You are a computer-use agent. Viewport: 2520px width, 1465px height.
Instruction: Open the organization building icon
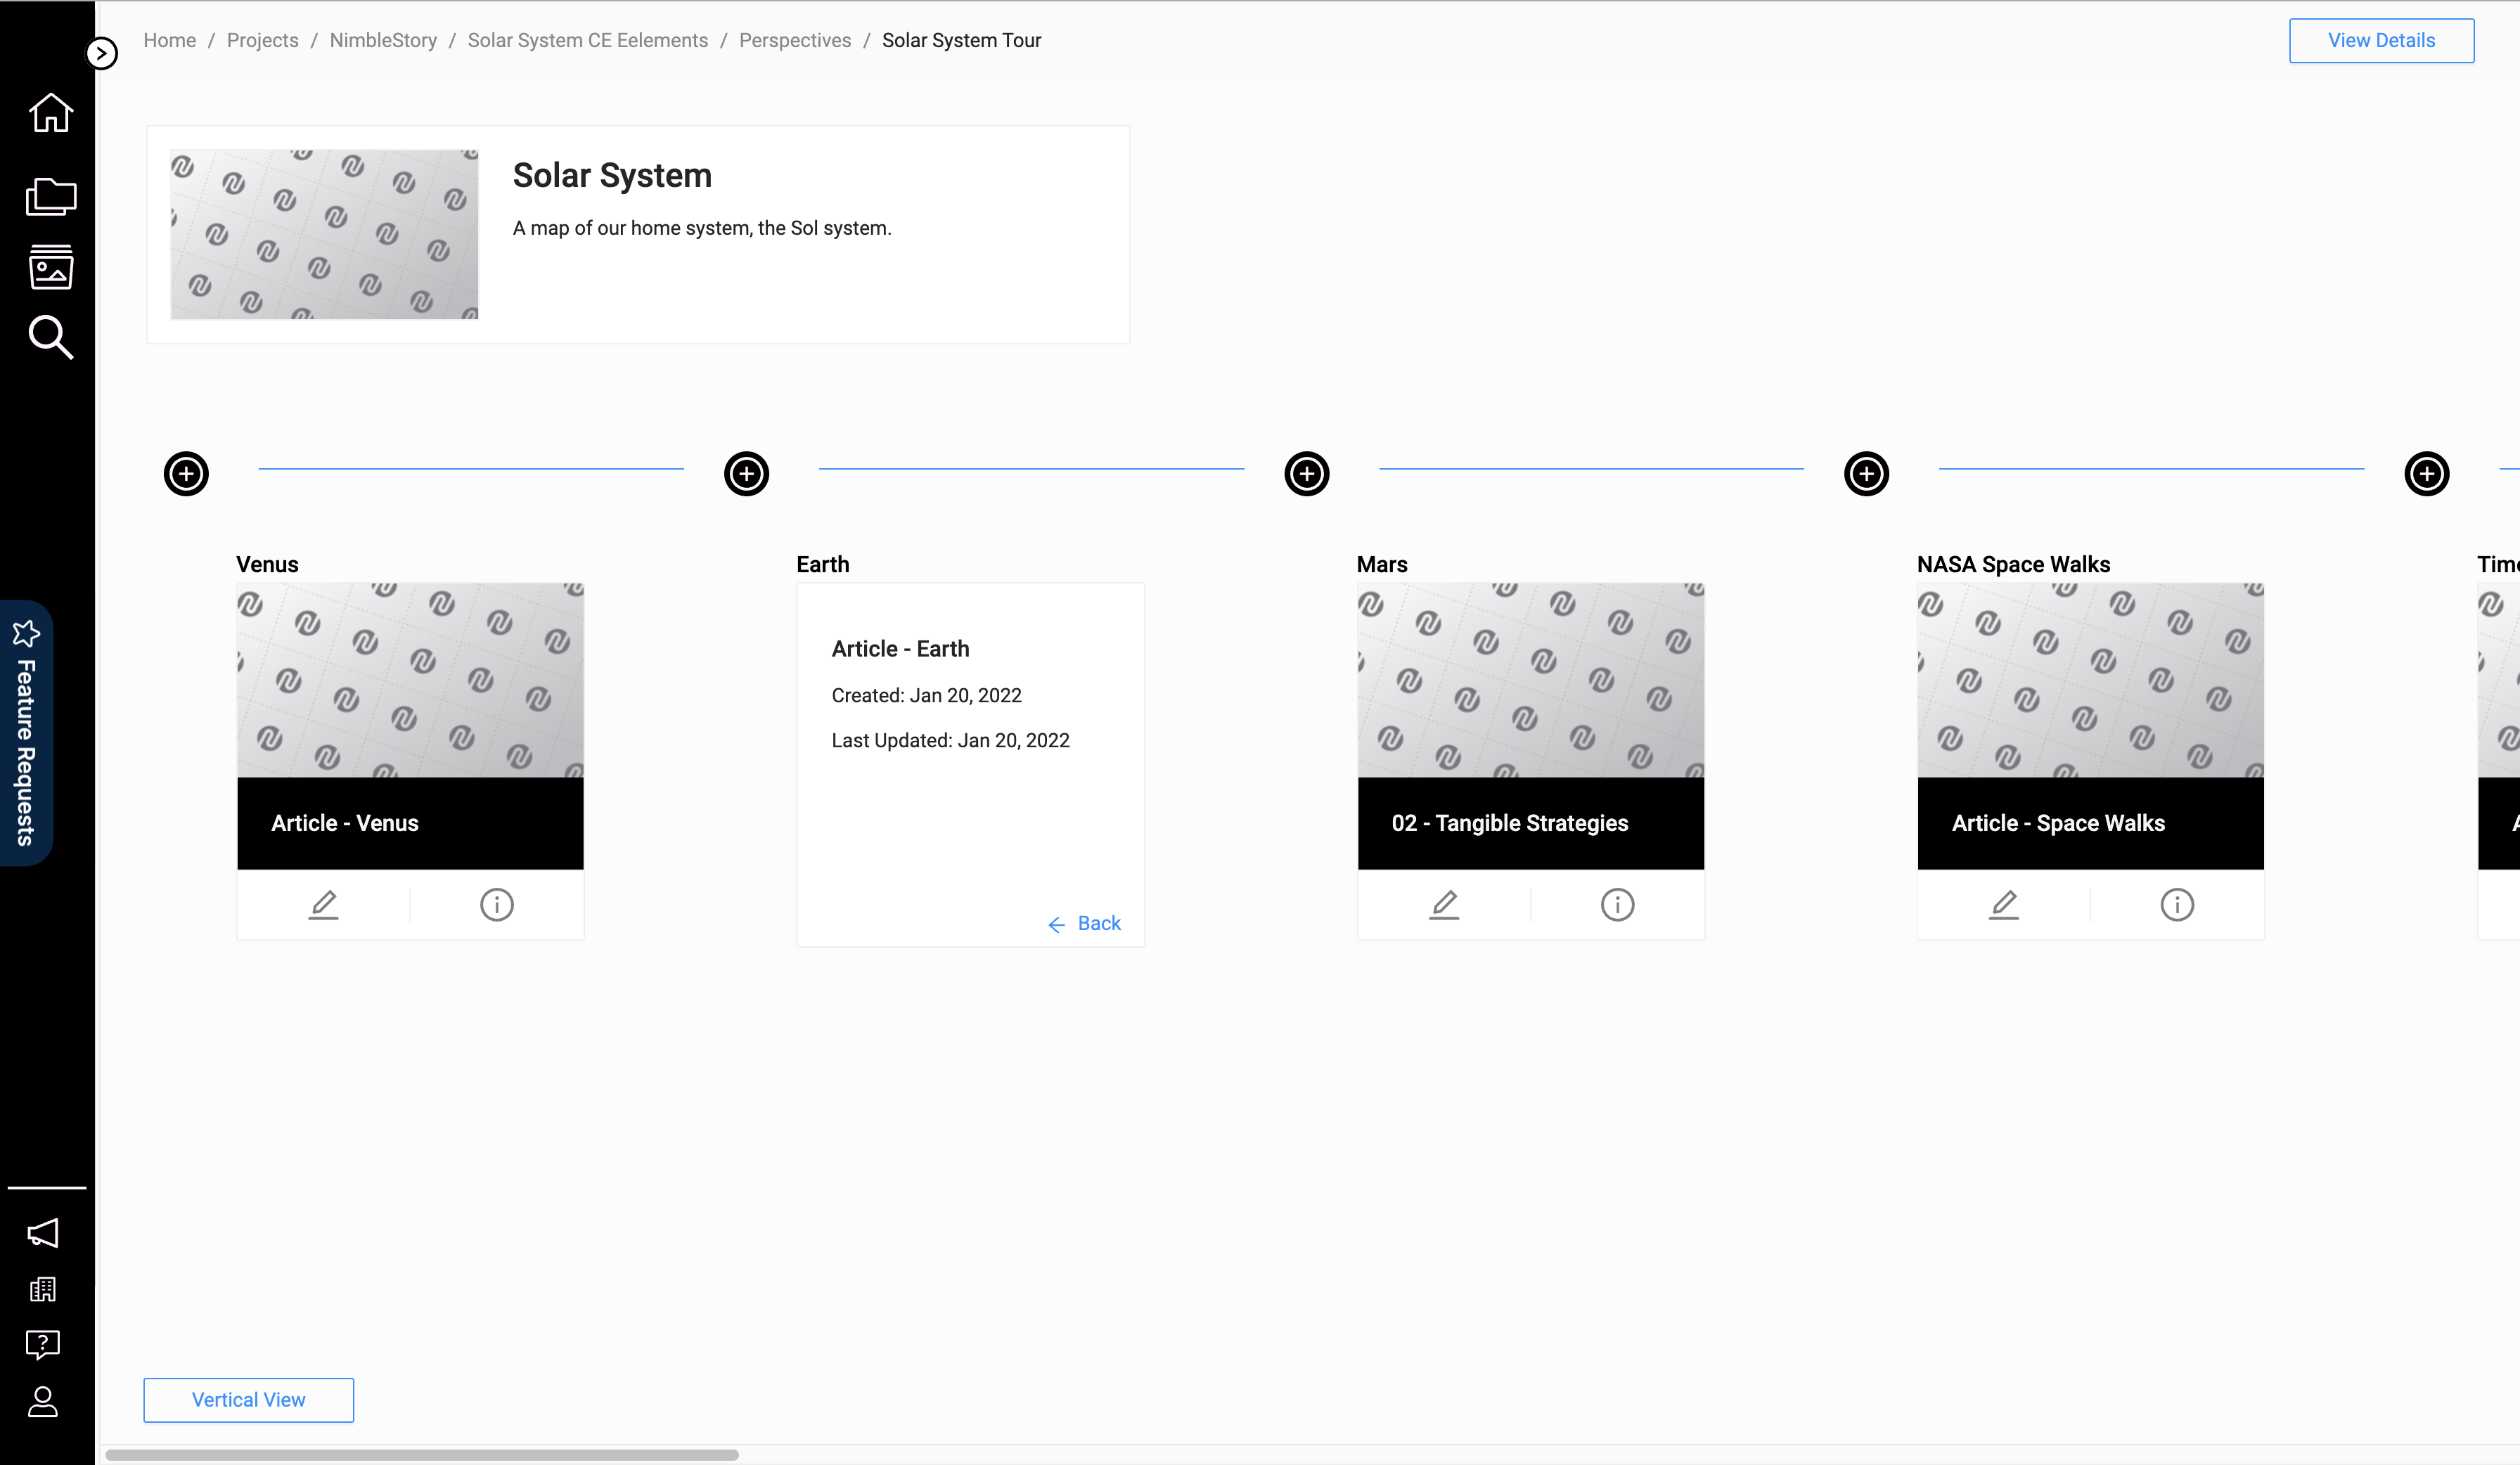(43, 1289)
